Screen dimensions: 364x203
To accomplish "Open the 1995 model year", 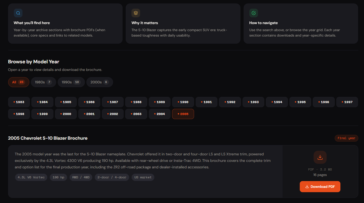I will pyautogui.click(x=300, y=102).
